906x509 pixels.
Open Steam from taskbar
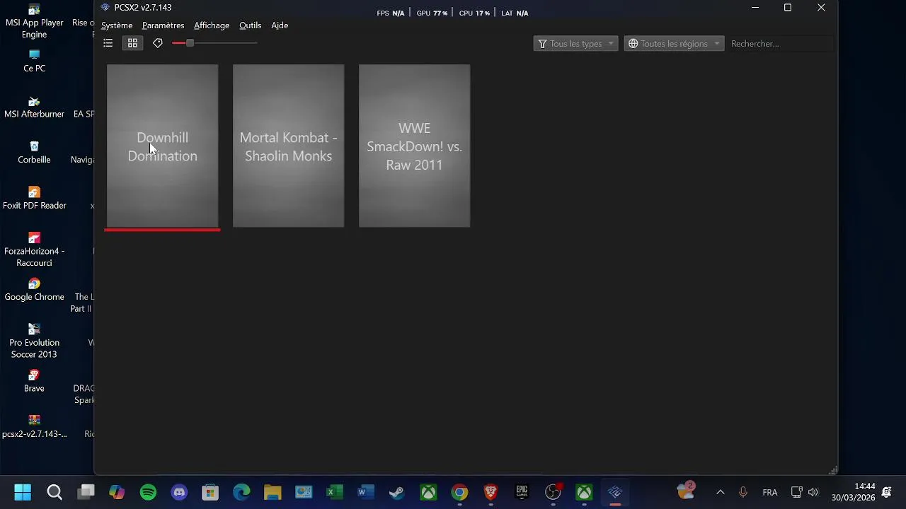point(397,492)
